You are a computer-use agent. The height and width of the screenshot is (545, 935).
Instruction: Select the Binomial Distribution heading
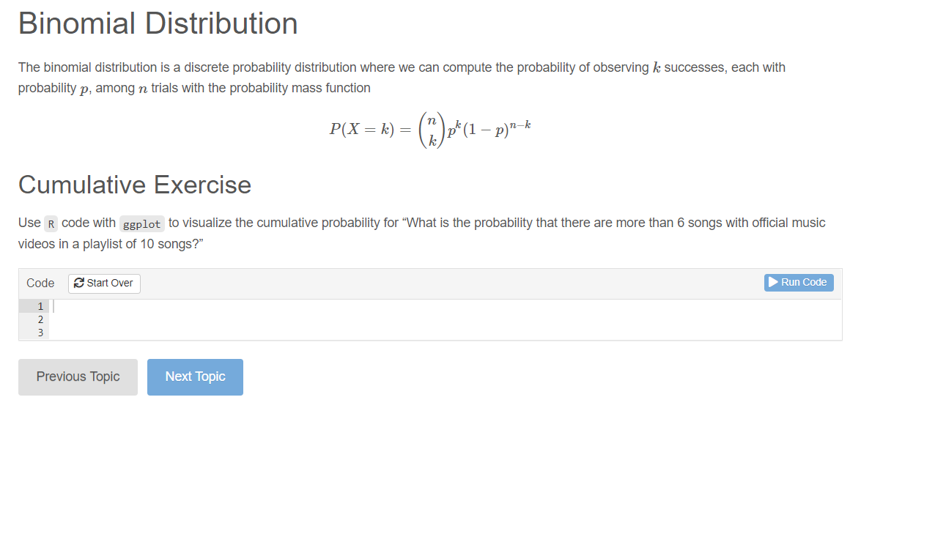coord(158,23)
